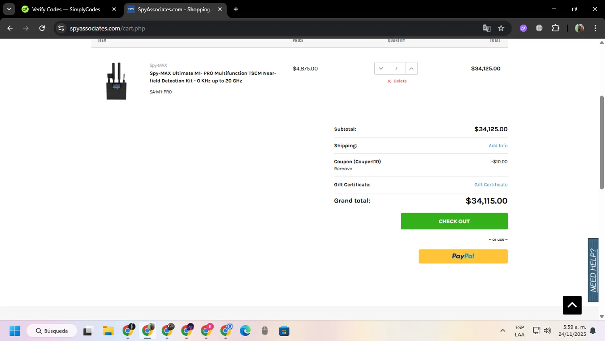This screenshot has width=605, height=341.
Task: Click the quantity field showing 7
Action: pos(396,68)
